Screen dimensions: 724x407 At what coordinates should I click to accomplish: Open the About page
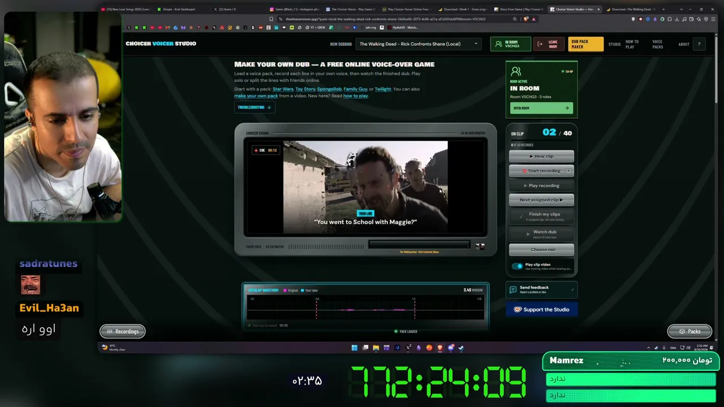point(684,44)
